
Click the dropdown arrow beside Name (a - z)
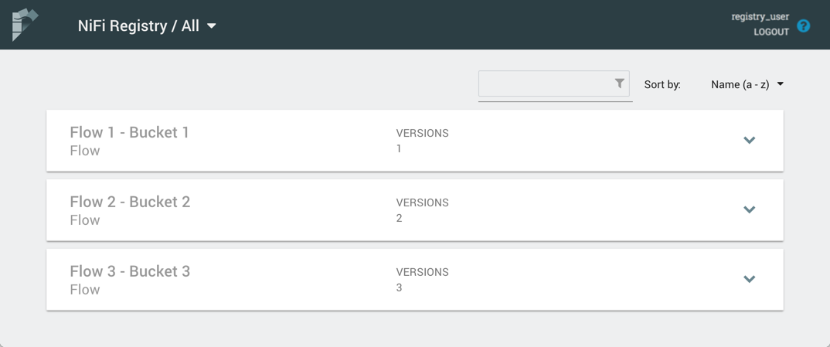pos(781,84)
